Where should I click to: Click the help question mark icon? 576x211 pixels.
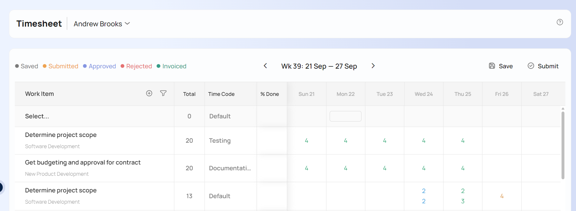tap(560, 22)
